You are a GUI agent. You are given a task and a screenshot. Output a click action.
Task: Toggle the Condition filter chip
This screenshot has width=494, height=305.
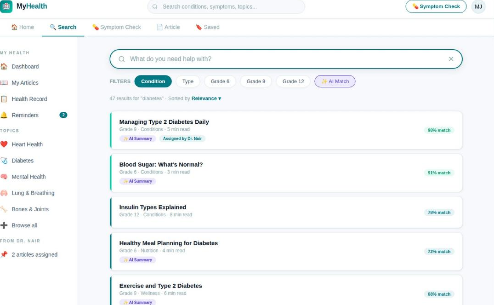[x=153, y=81]
